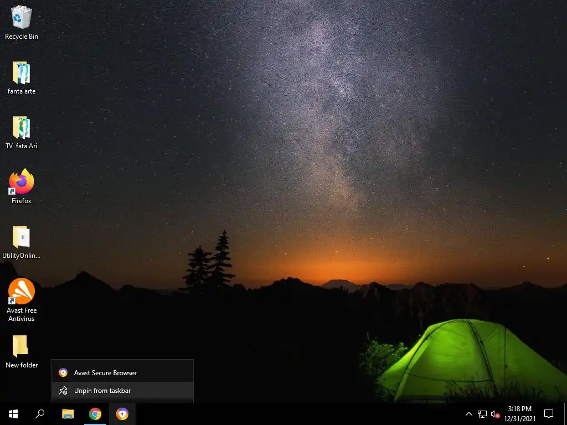Open the Action Center notifications

pos(549,414)
